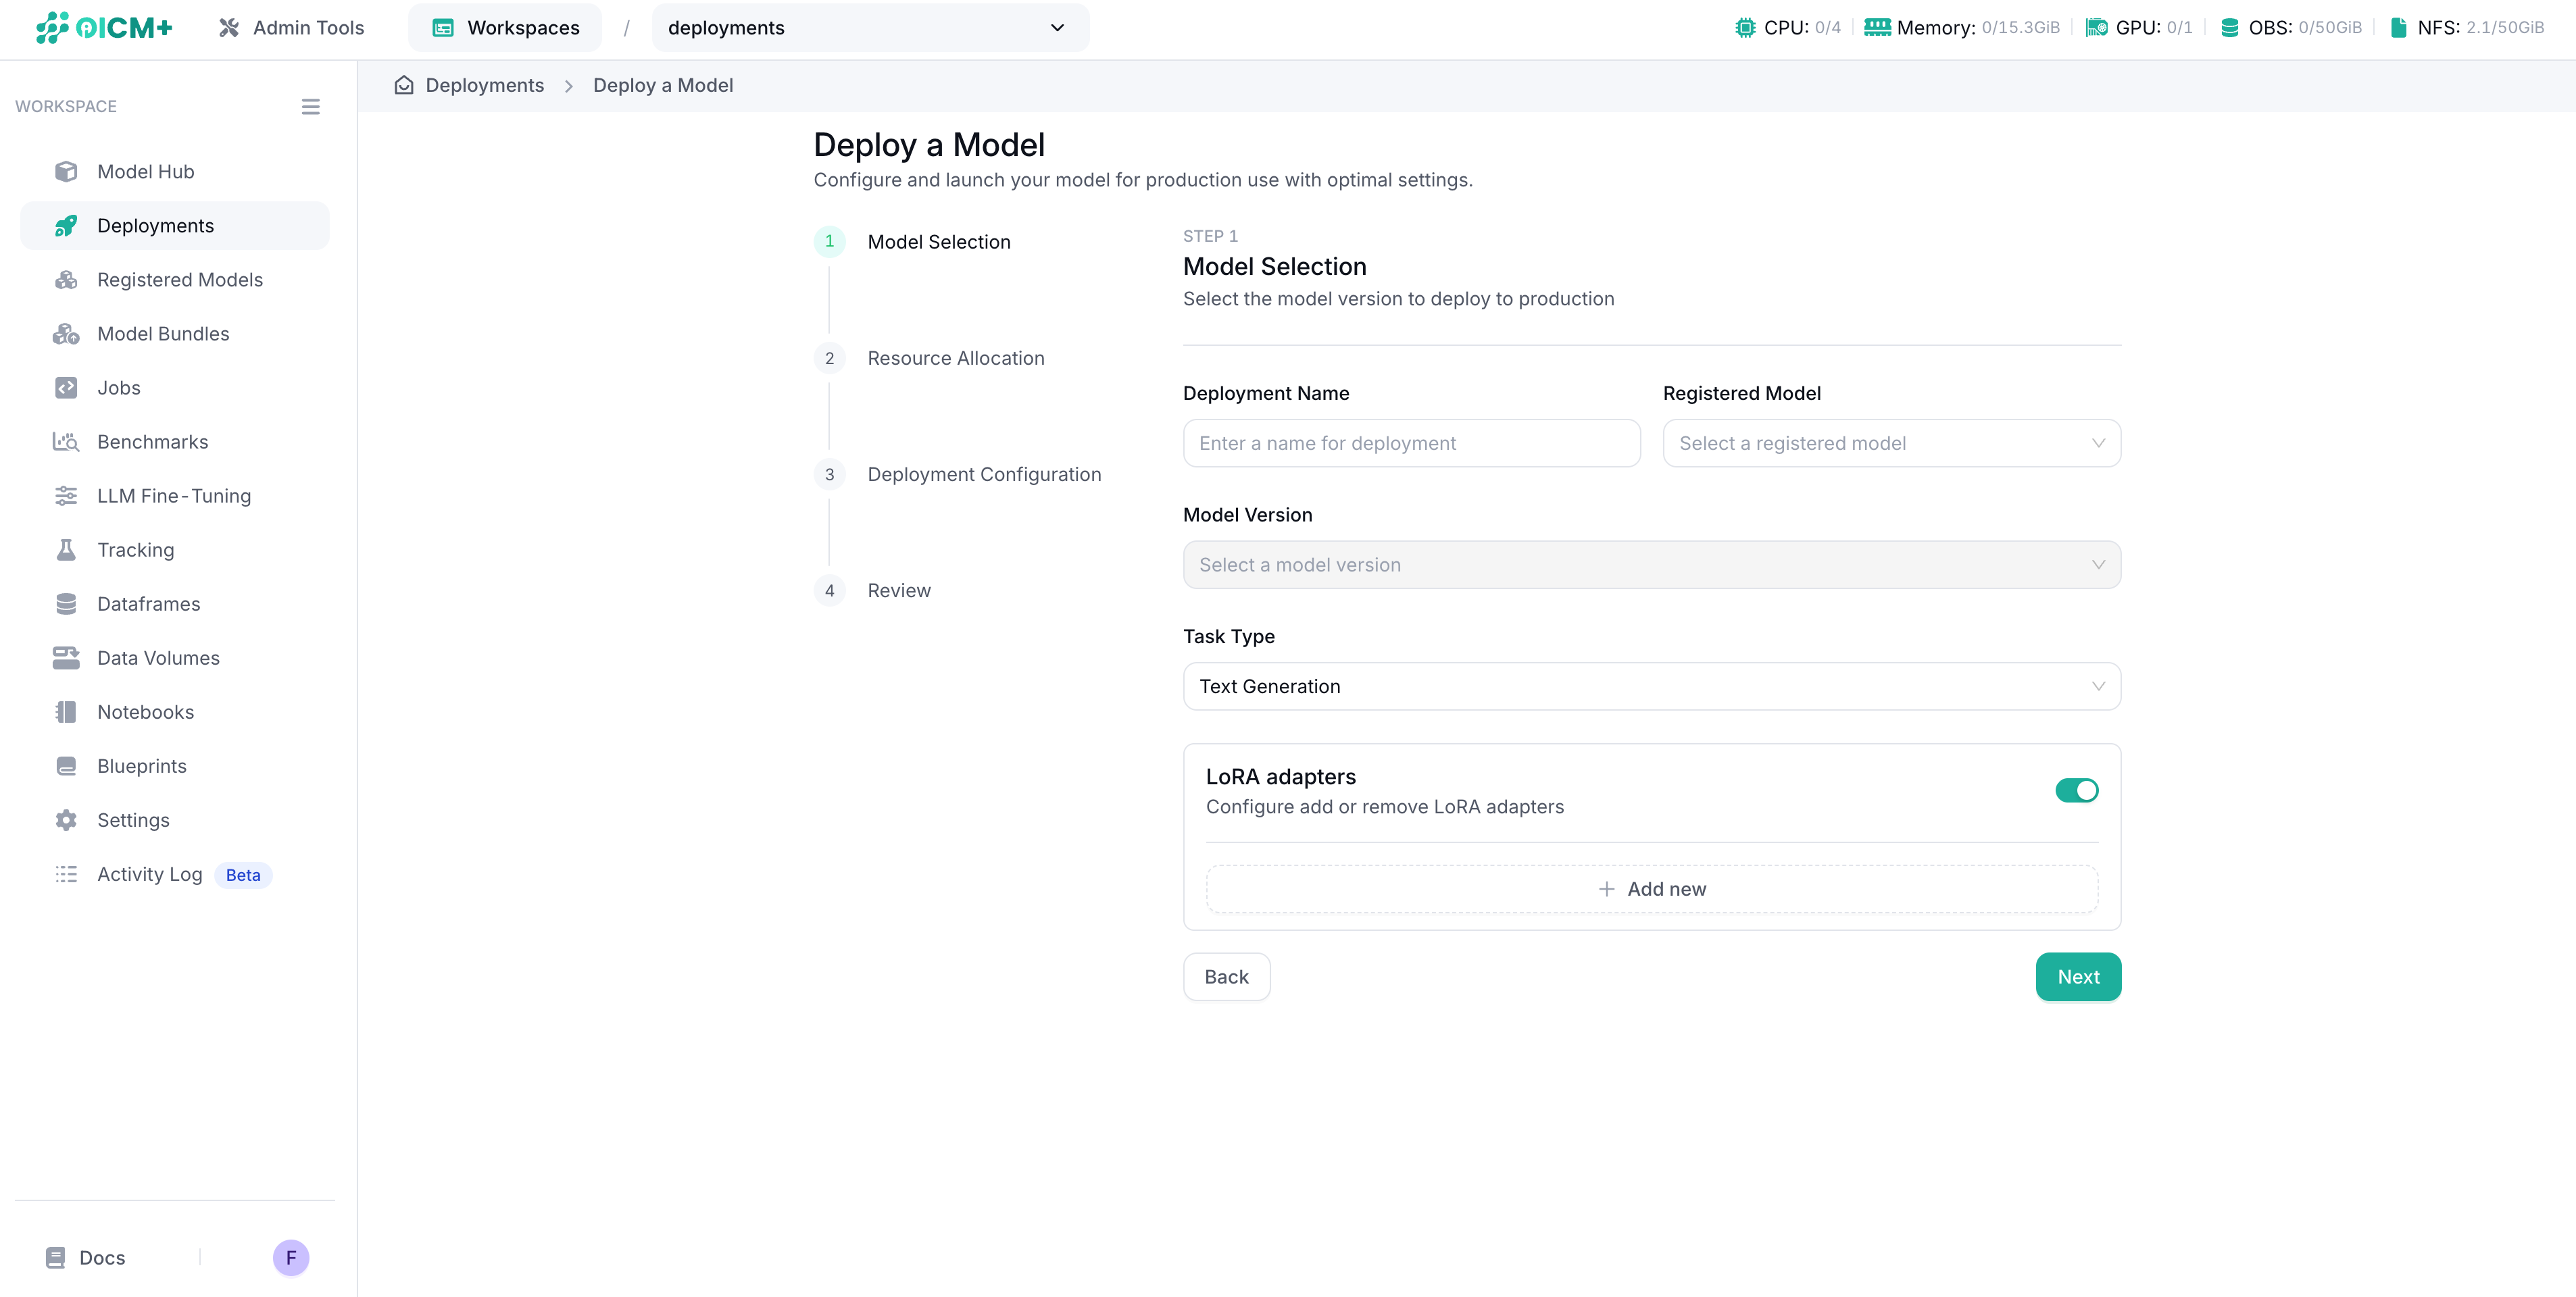Focus the Deployment Name input field
Image resolution: width=2576 pixels, height=1297 pixels.
1411,443
